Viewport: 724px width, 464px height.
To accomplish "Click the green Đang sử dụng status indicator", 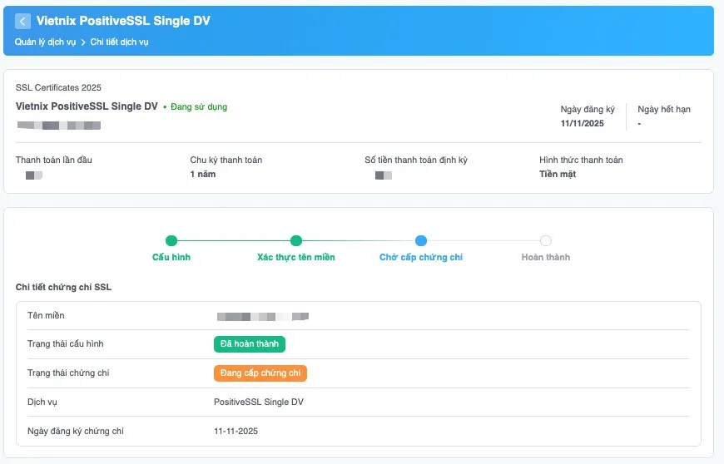I will pyautogui.click(x=196, y=107).
